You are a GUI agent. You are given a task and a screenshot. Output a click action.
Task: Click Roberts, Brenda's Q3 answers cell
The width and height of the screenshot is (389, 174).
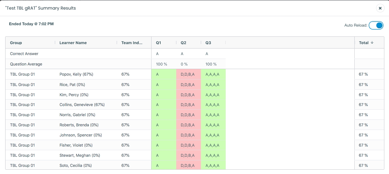pos(213,125)
